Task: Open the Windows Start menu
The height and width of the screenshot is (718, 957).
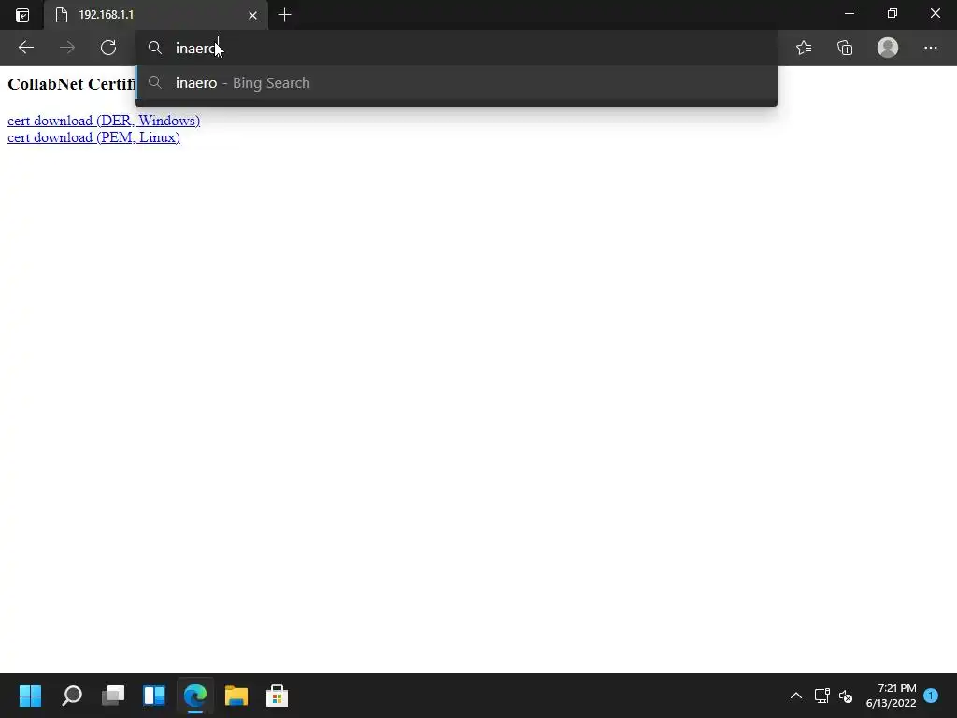Action: coord(30,696)
